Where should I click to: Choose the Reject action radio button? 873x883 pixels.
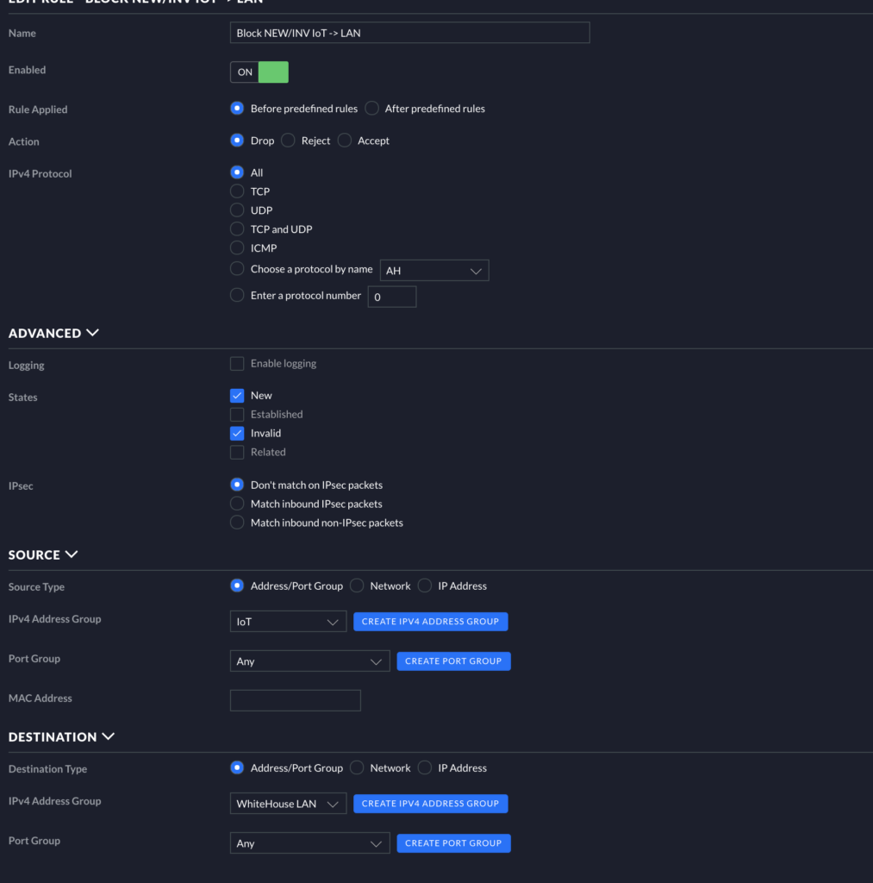289,141
